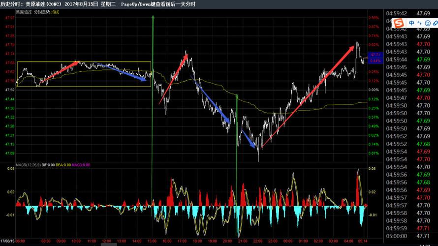Click the 美原油连 chart name label
This screenshot has width=438, height=246.
pos(24,12)
